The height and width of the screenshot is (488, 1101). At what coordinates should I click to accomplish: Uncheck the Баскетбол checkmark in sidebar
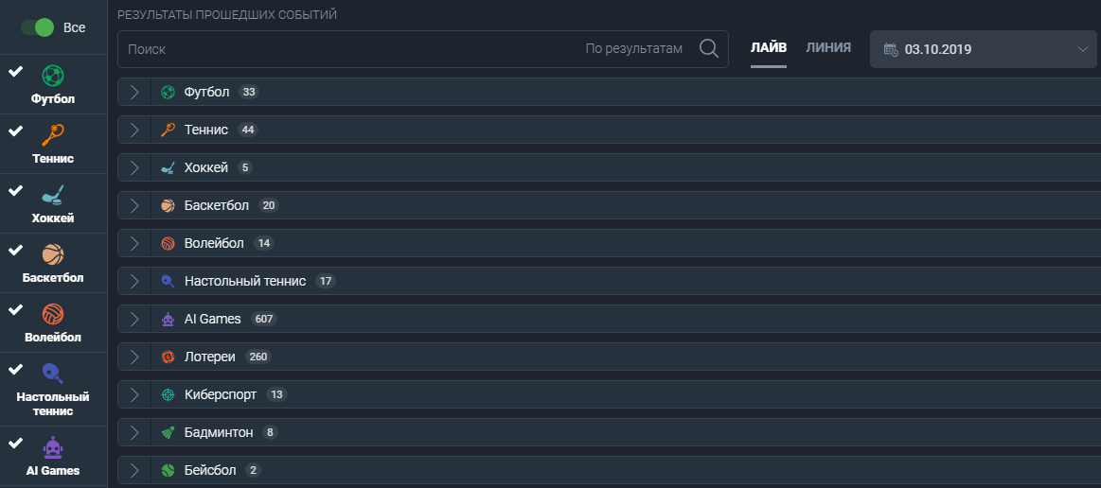coord(15,251)
